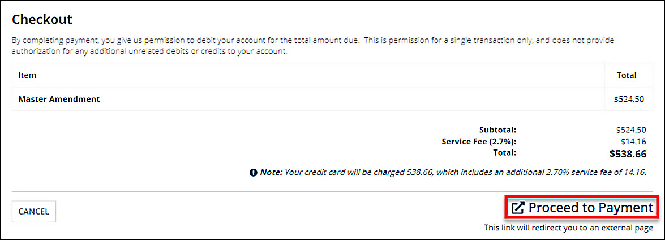Viewport: 665px width, 240px height.
Task: Click the $14.16 service fee amount
Action: pyautogui.click(x=634, y=141)
